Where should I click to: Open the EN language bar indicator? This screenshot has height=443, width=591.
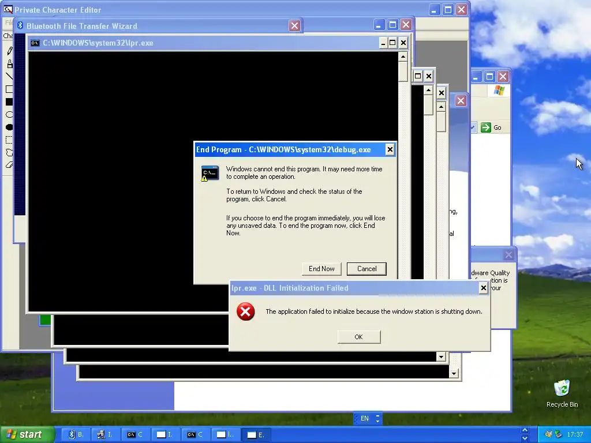365,418
